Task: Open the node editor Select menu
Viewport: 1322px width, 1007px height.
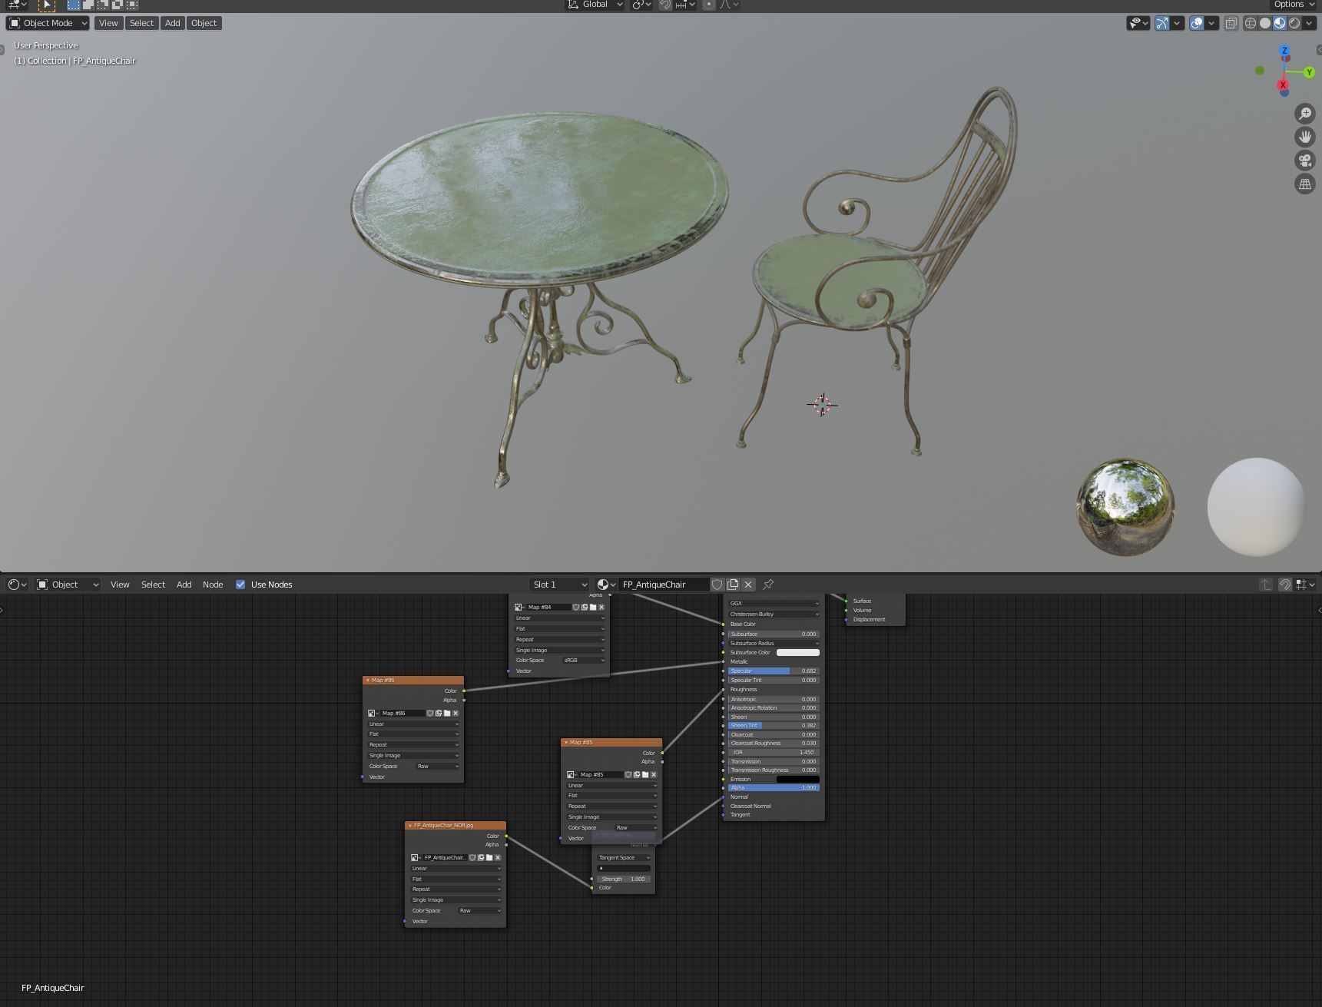Action: pos(154,585)
